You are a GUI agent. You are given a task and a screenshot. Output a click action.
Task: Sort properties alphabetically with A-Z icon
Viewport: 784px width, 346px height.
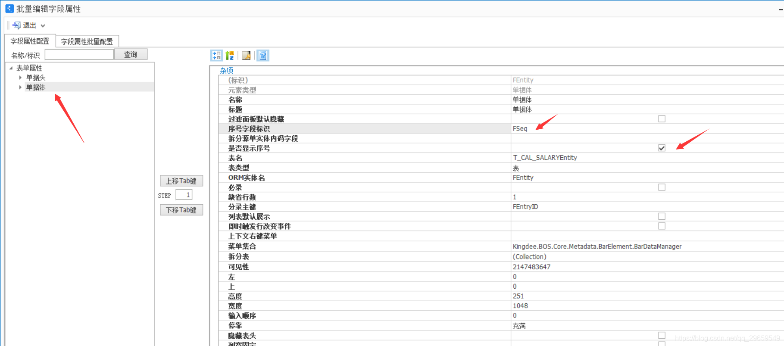(230, 56)
